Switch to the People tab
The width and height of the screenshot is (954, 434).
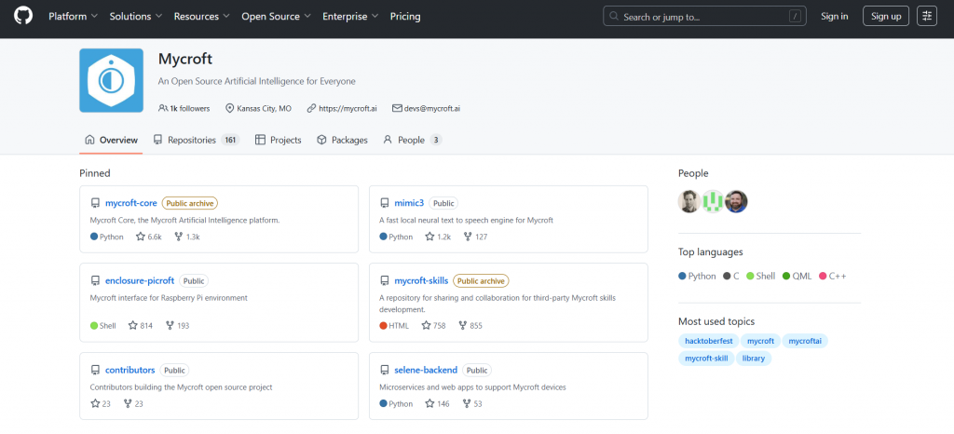point(412,140)
